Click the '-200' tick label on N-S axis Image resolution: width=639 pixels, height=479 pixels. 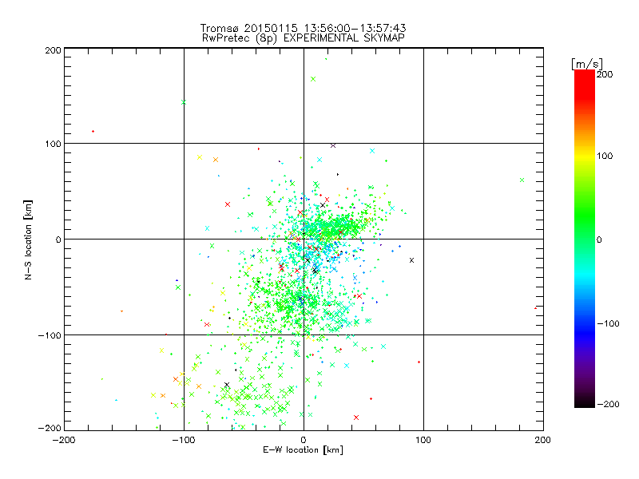point(50,428)
